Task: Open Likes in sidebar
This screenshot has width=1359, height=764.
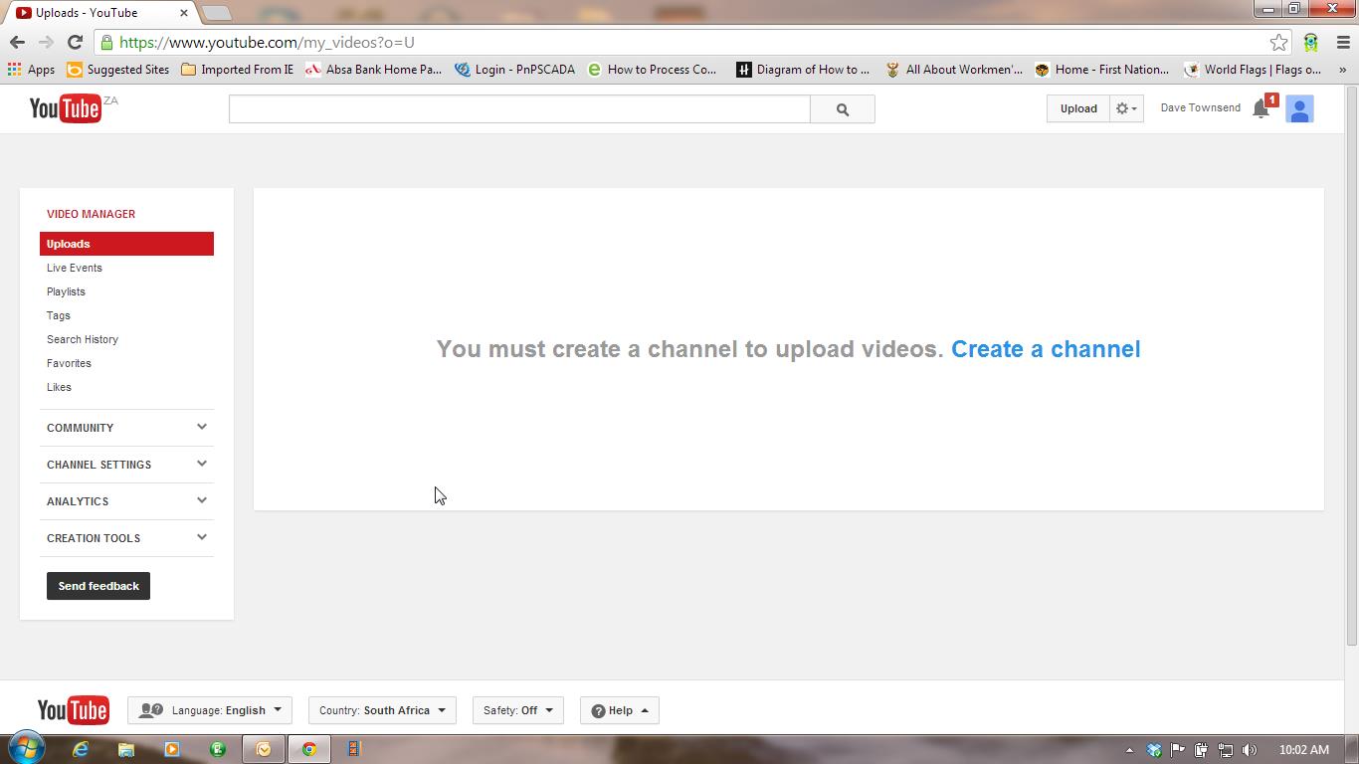Action: tap(59, 387)
